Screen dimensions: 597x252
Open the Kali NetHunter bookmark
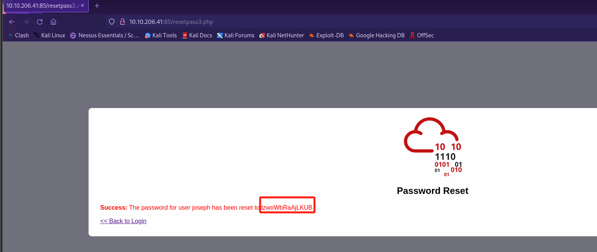tap(282, 35)
